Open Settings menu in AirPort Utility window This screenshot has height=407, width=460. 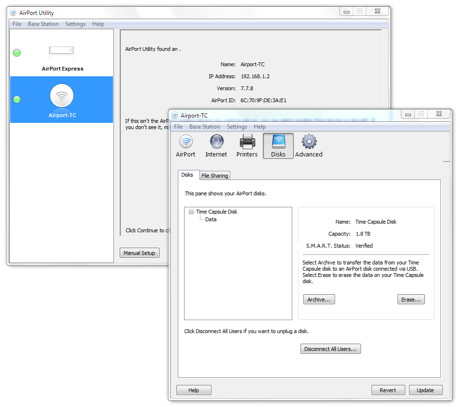click(75, 24)
